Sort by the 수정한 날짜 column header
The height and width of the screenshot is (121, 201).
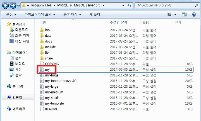(118, 22)
